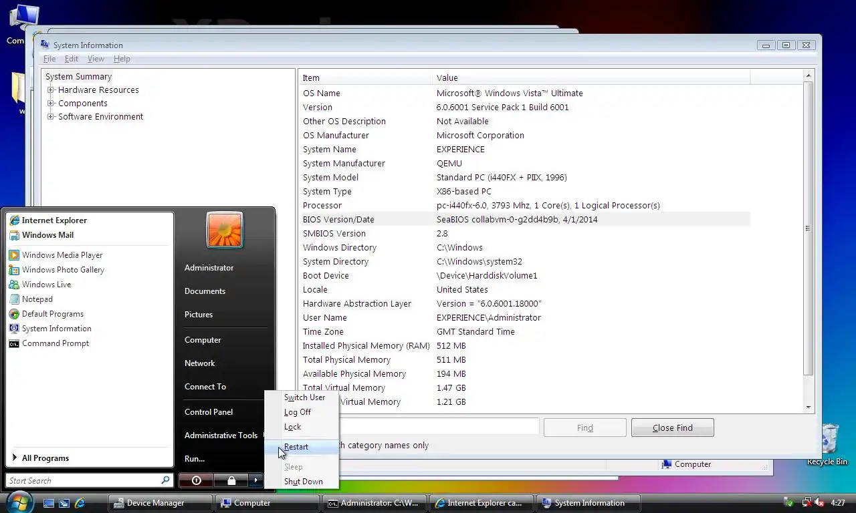This screenshot has width=856, height=513.
Task: Click the Item column header
Action: (365, 77)
